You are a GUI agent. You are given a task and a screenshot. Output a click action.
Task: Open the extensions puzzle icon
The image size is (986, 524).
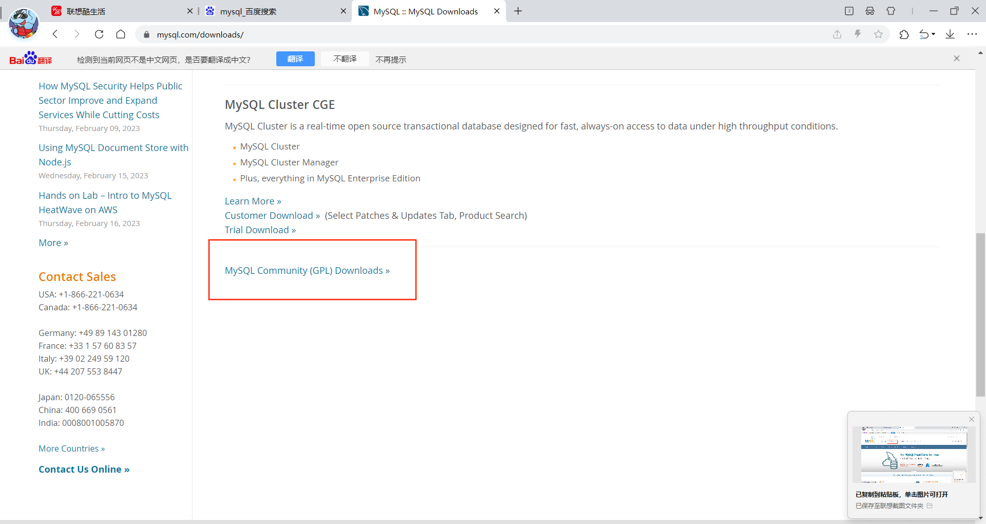(904, 34)
